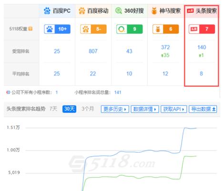Click 360 average rank 10

(129, 74)
